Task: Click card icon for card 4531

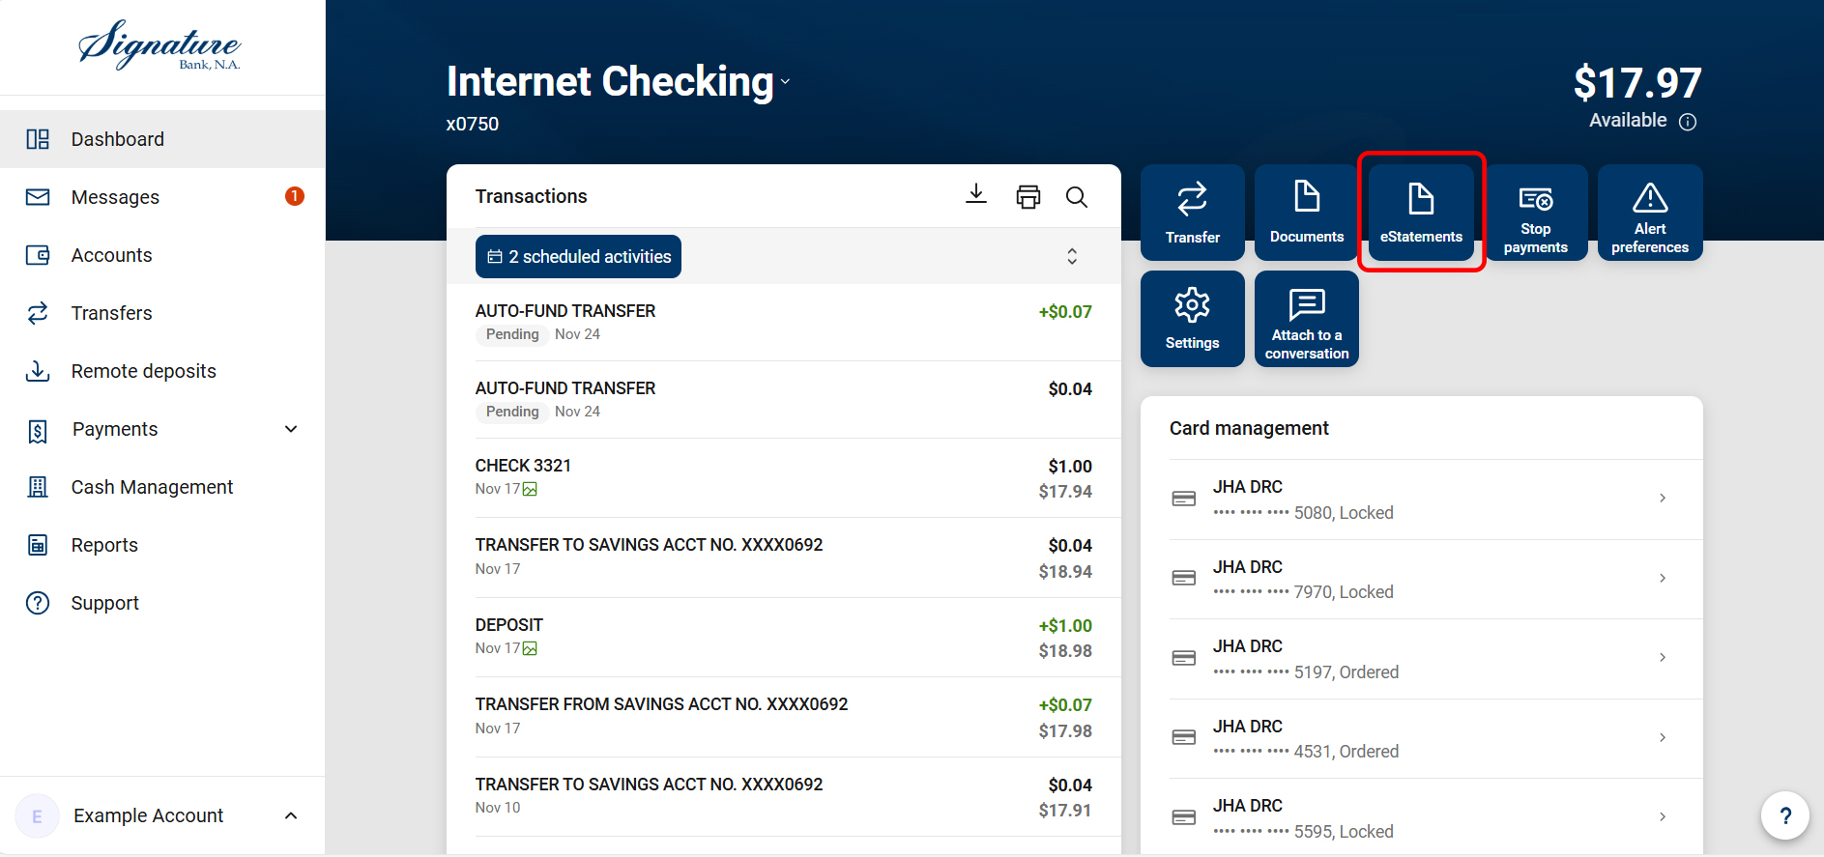Action: click(x=1184, y=737)
